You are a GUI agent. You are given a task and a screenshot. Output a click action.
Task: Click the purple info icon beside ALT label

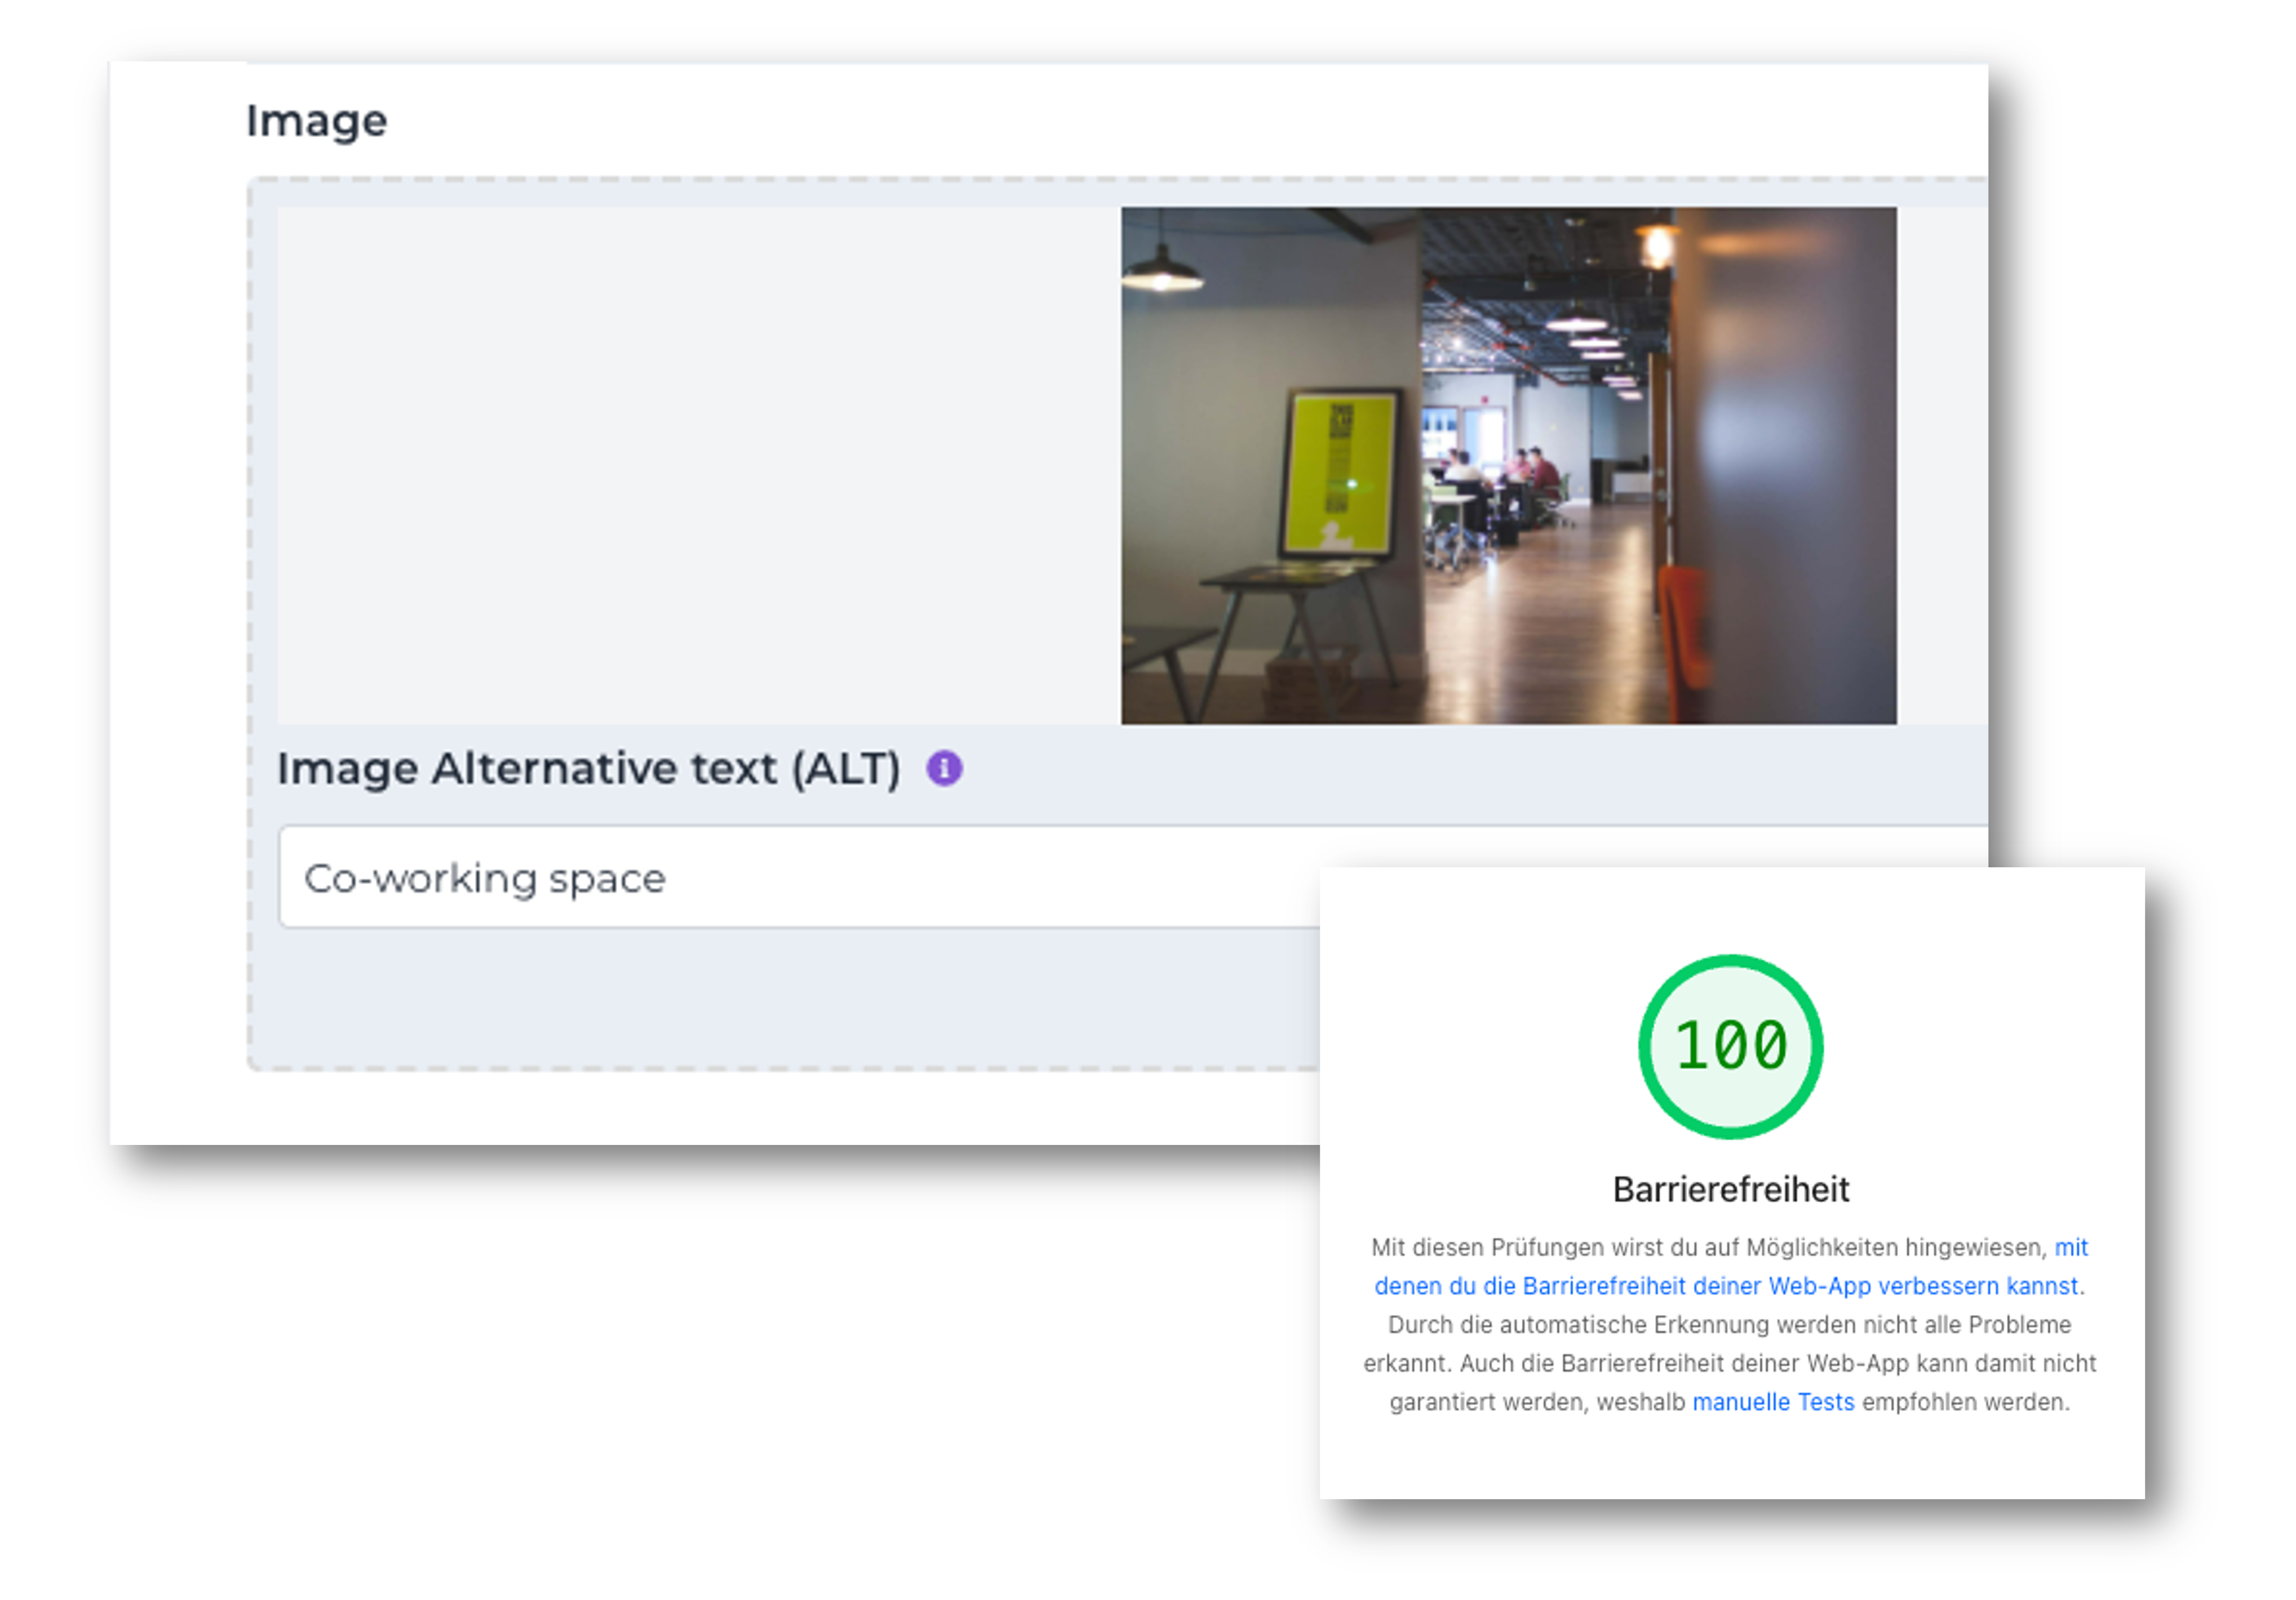tap(943, 769)
